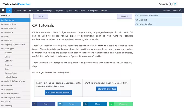Viewport: 184px width, 108px height.
Task: Open the ASP.NET Core menu item
Action: pyautogui.click(x=19, y=11)
